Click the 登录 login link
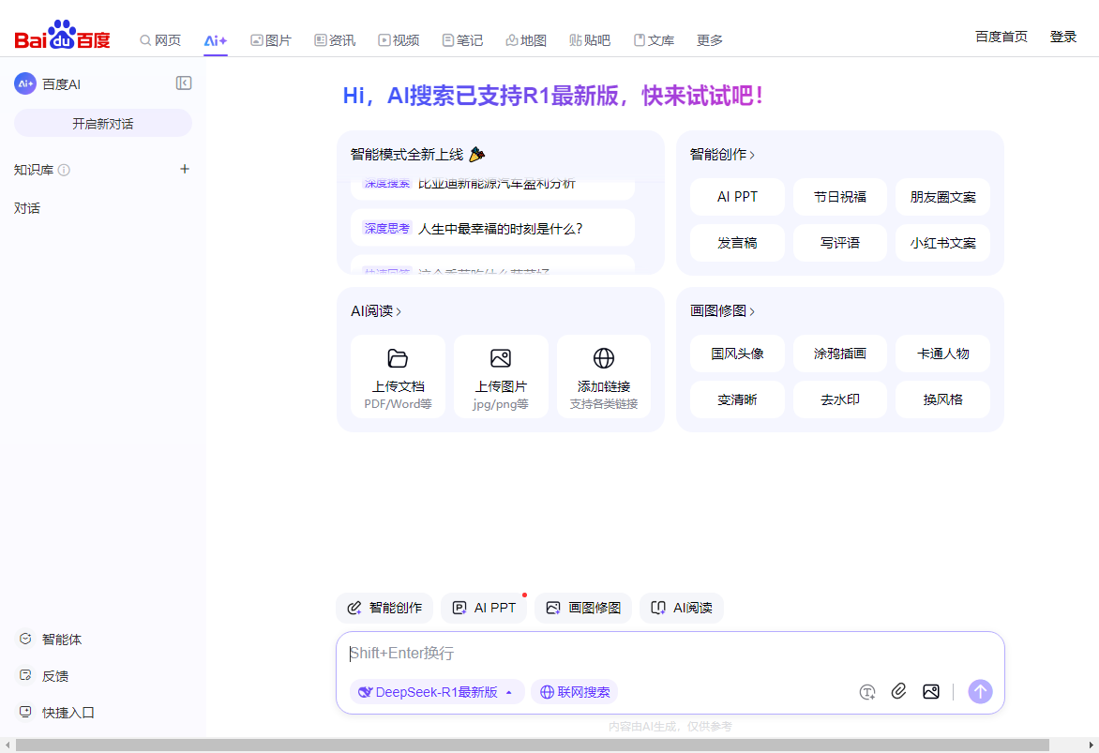1099x753 pixels. point(1063,37)
